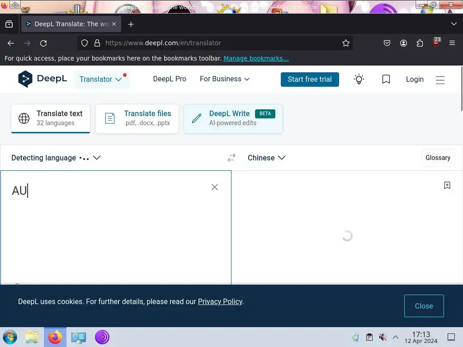463x347 pixels.
Task: View site security lock information
Action: 97,43
